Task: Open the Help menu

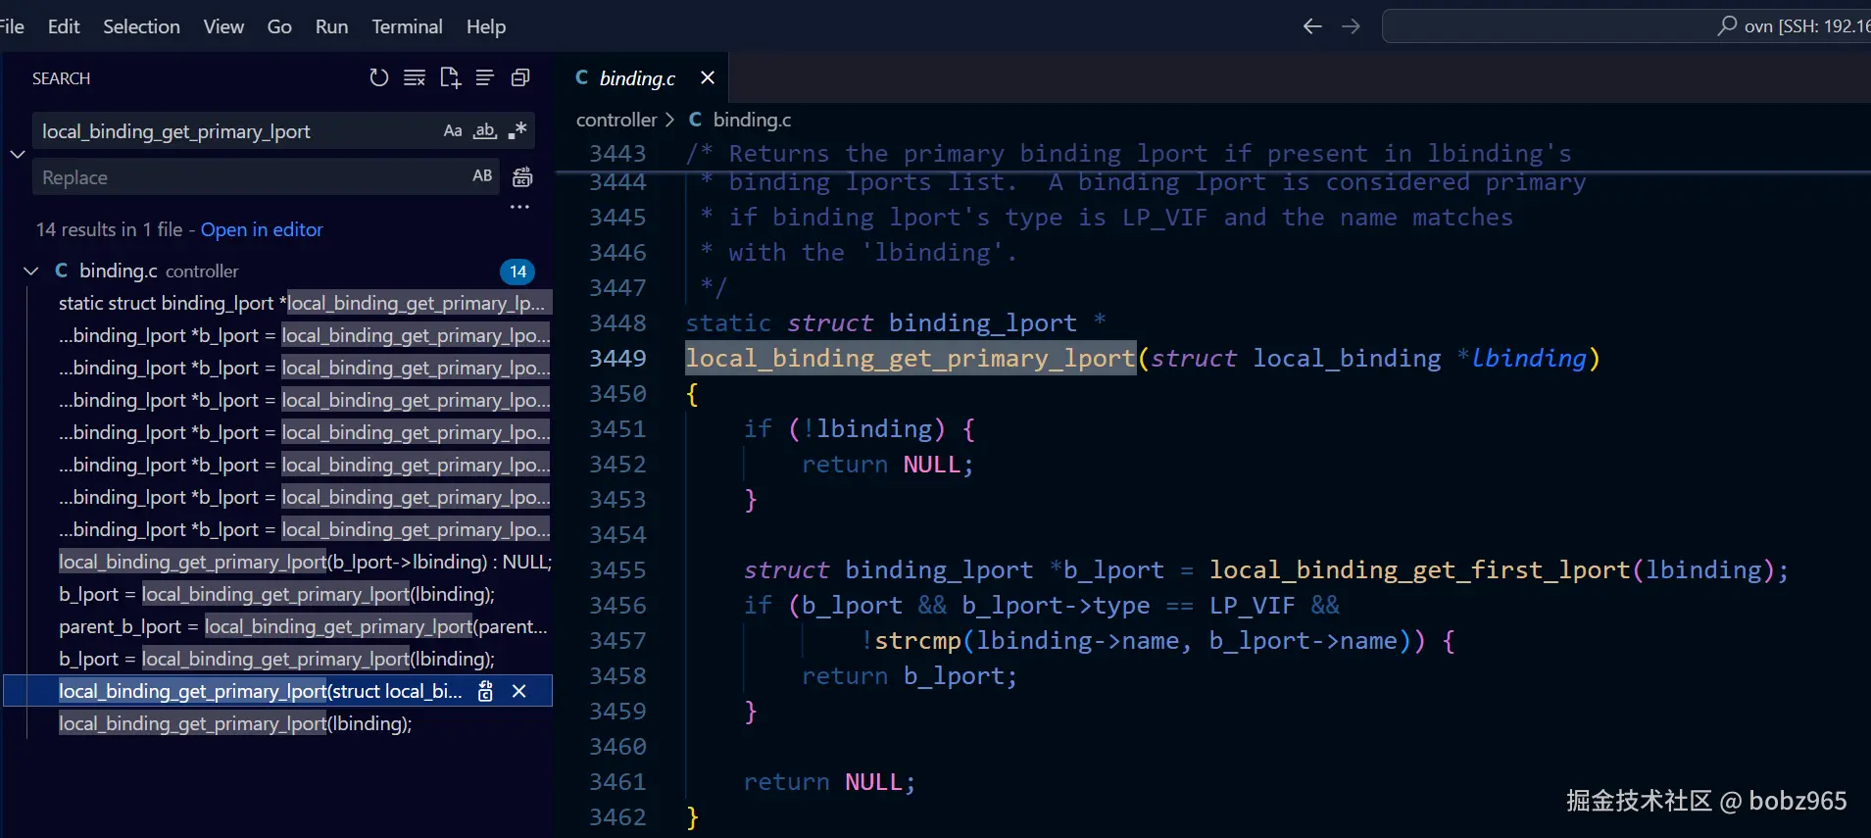Action: click(486, 26)
